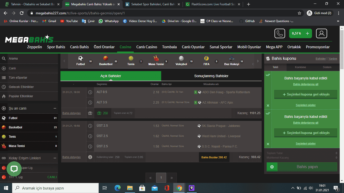Viewport: 344px width, 193px height.
Task: Open Bahis detayları for the 1181.25 bet
Action: pos(72,113)
